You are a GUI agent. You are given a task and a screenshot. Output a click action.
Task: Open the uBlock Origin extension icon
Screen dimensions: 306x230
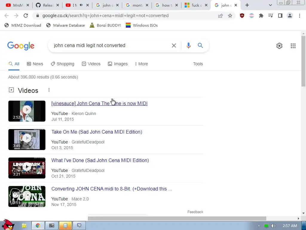coord(242,16)
